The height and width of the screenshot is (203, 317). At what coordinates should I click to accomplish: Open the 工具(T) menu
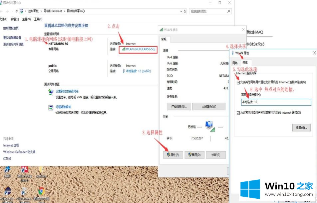[x=38, y=19]
